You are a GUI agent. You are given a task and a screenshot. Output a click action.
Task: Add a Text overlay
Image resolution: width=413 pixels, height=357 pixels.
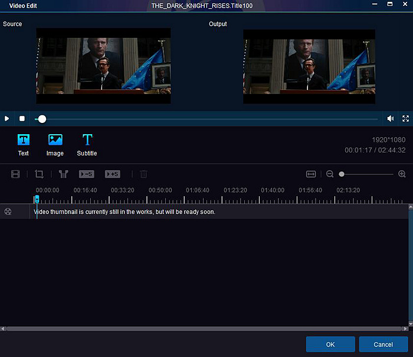coord(24,145)
